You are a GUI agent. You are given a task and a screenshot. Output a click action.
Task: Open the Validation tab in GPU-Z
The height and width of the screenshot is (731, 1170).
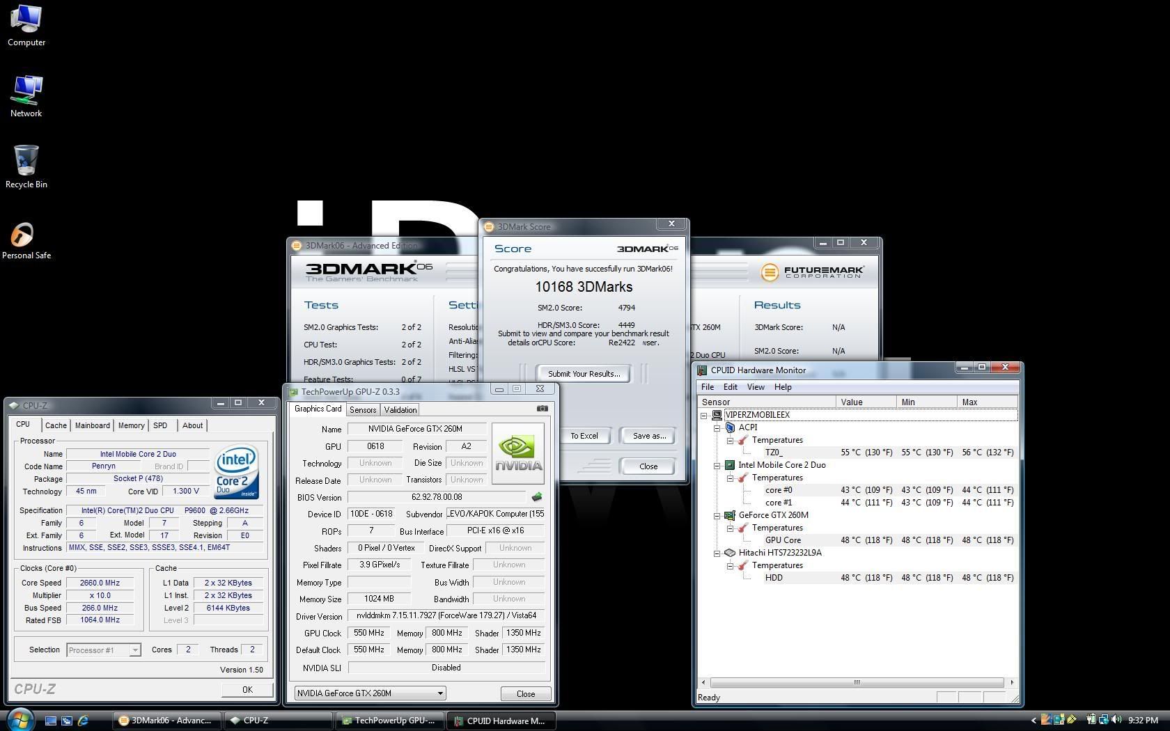point(400,410)
